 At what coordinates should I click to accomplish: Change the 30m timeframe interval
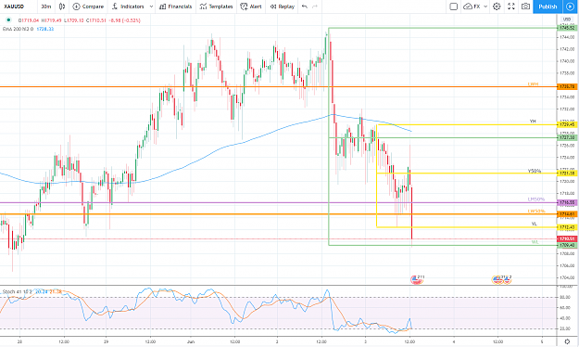45,6
